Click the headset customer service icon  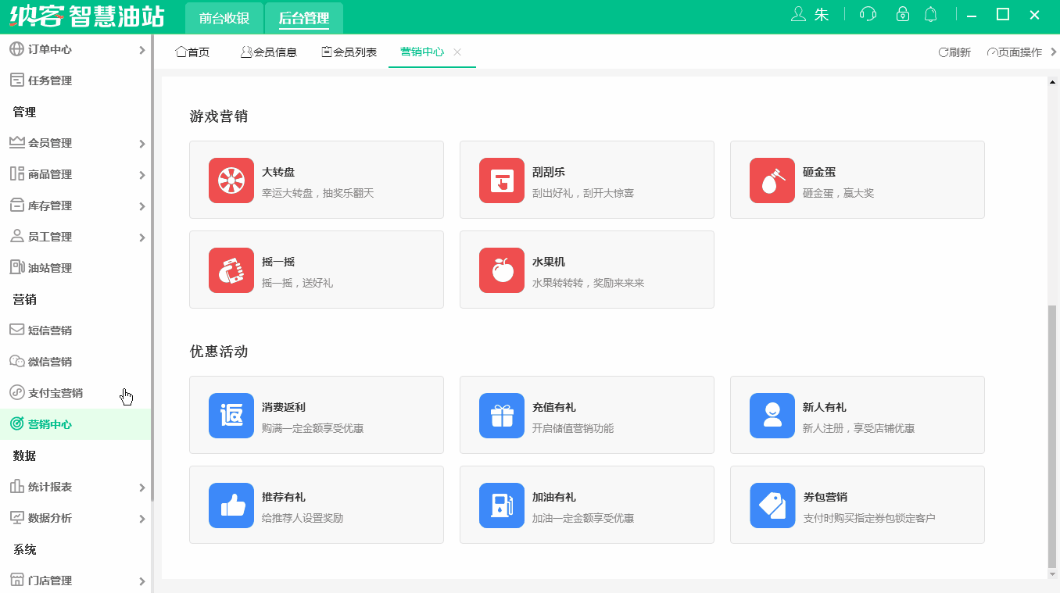867,14
